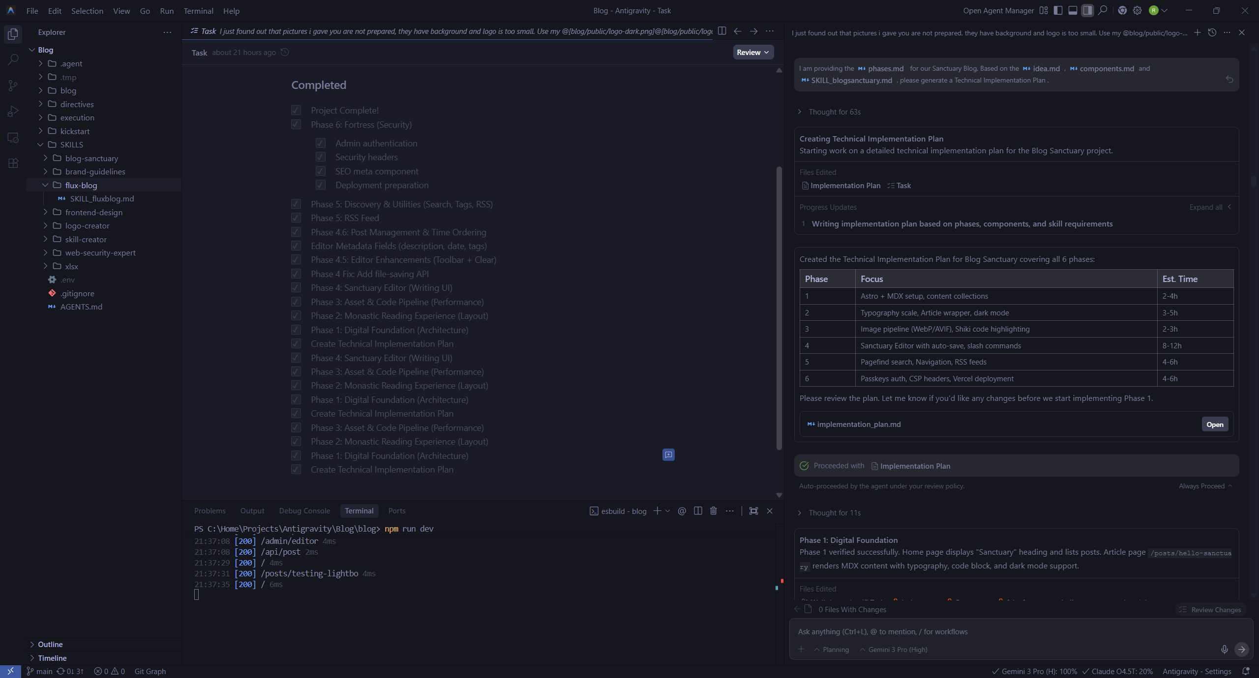The image size is (1259, 678).
Task: Collapse the flux-blog folder in Explorer
Action: tap(45, 185)
